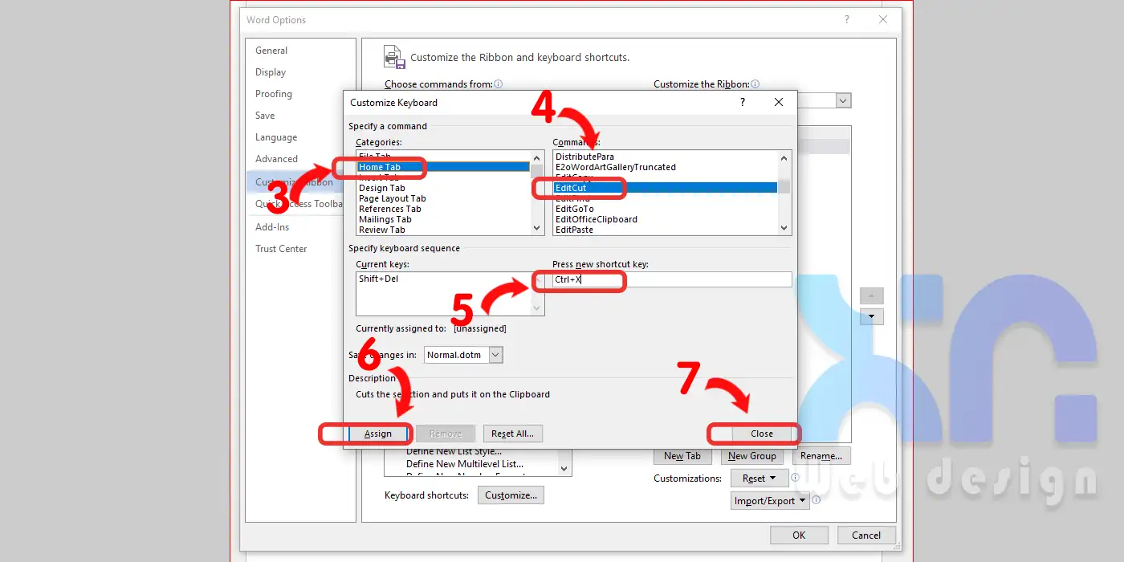The image size is (1124, 562).
Task: Confirm Word Options with OK
Action: (x=799, y=536)
